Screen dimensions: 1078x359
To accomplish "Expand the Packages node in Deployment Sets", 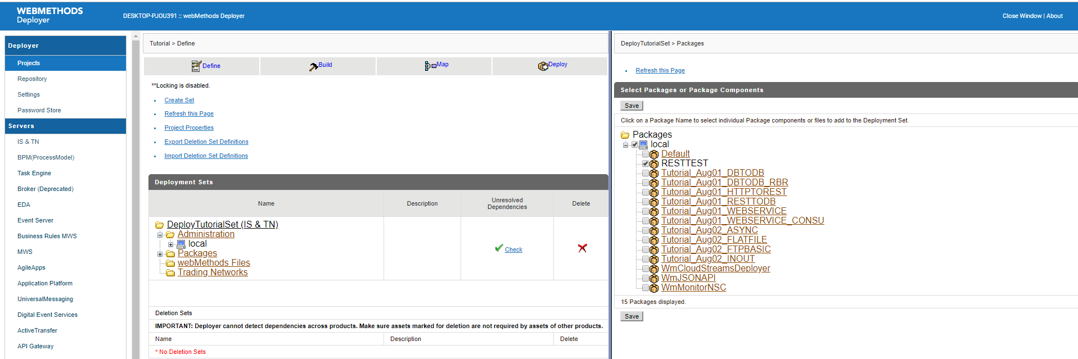I will coord(160,255).
